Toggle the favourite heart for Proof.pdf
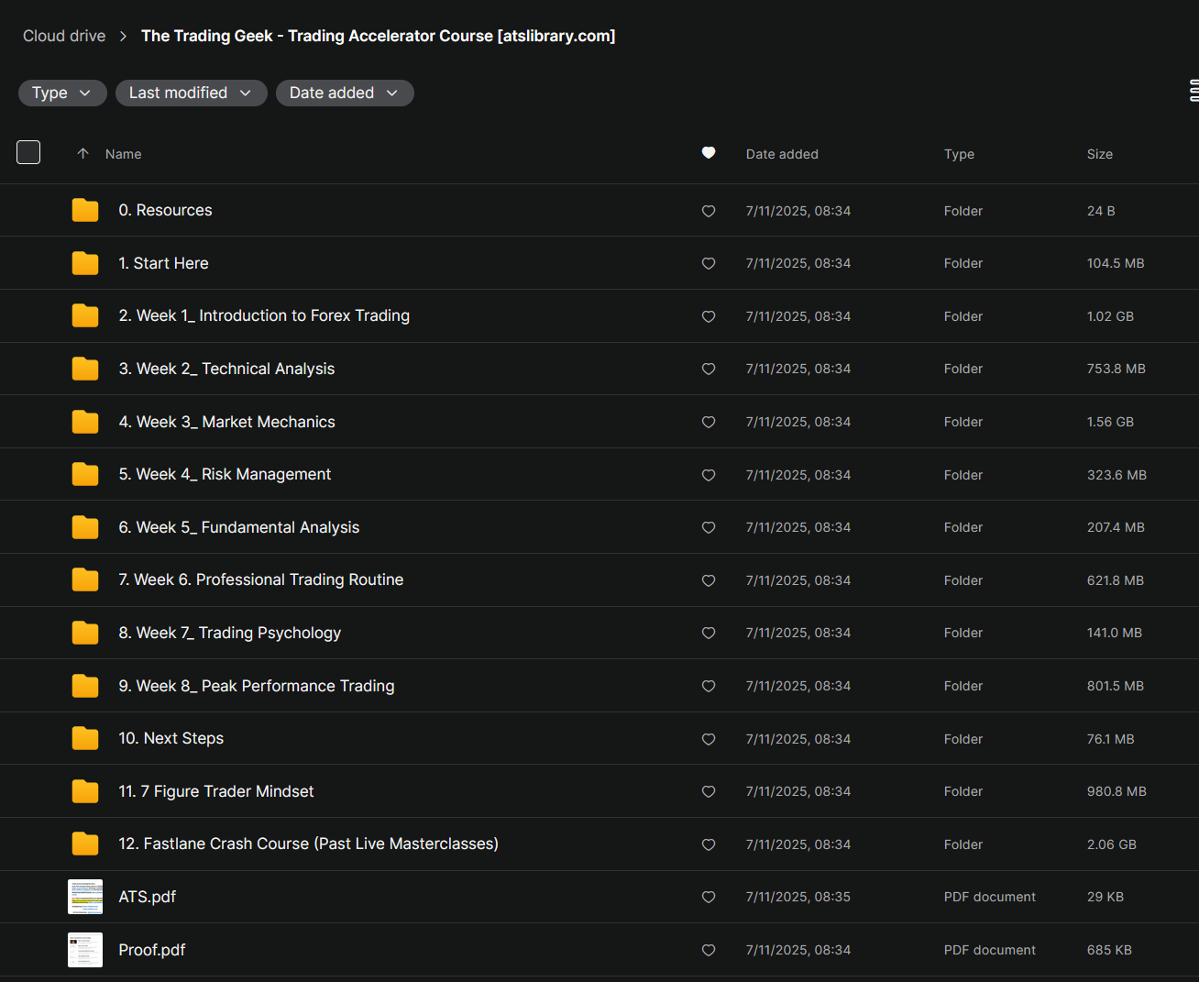This screenshot has width=1199, height=982. tap(709, 950)
